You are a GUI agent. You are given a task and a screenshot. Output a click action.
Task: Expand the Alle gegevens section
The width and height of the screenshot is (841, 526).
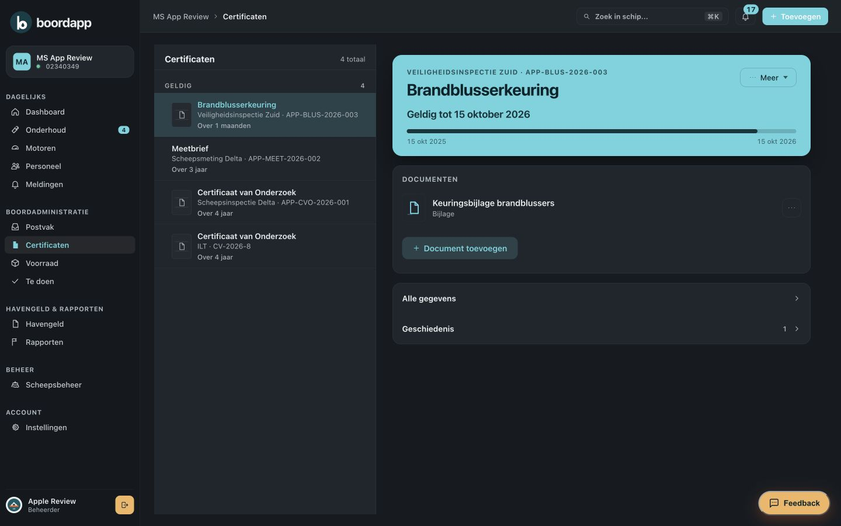pyautogui.click(x=601, y=299)
